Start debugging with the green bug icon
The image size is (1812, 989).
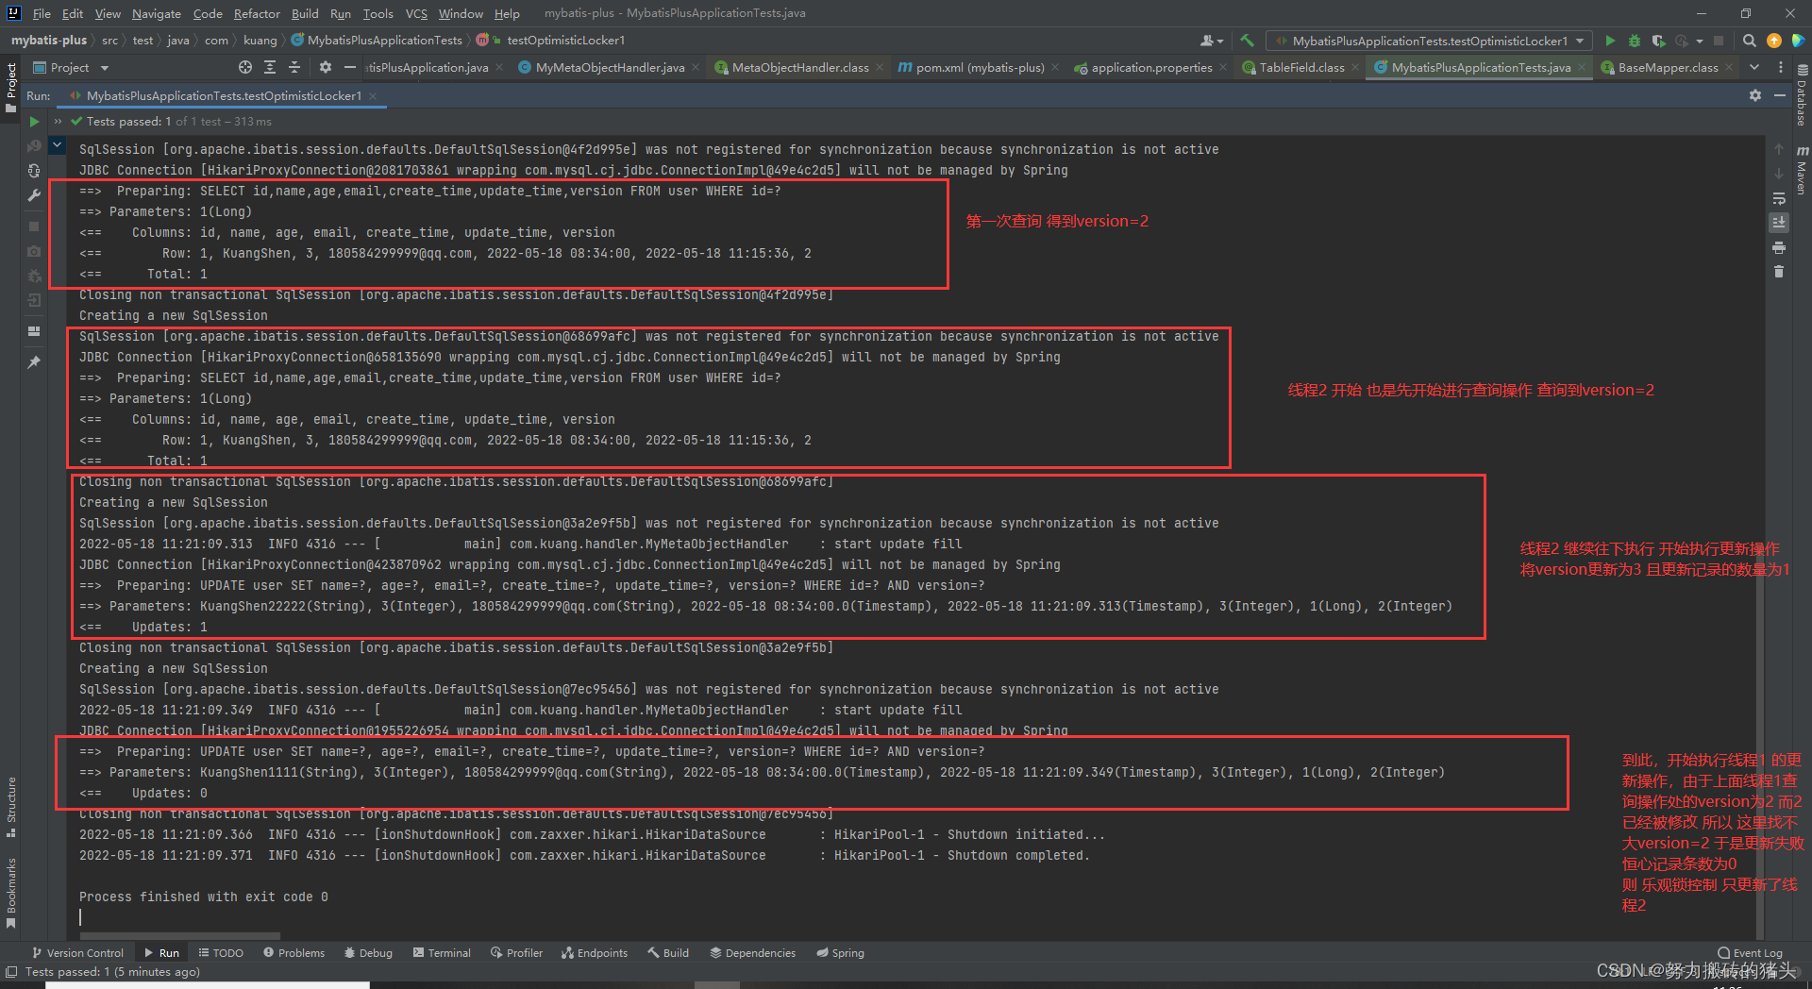1635,41
